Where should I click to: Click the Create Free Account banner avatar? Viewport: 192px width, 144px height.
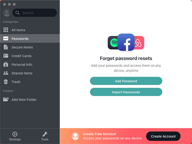tap(75, 136)
